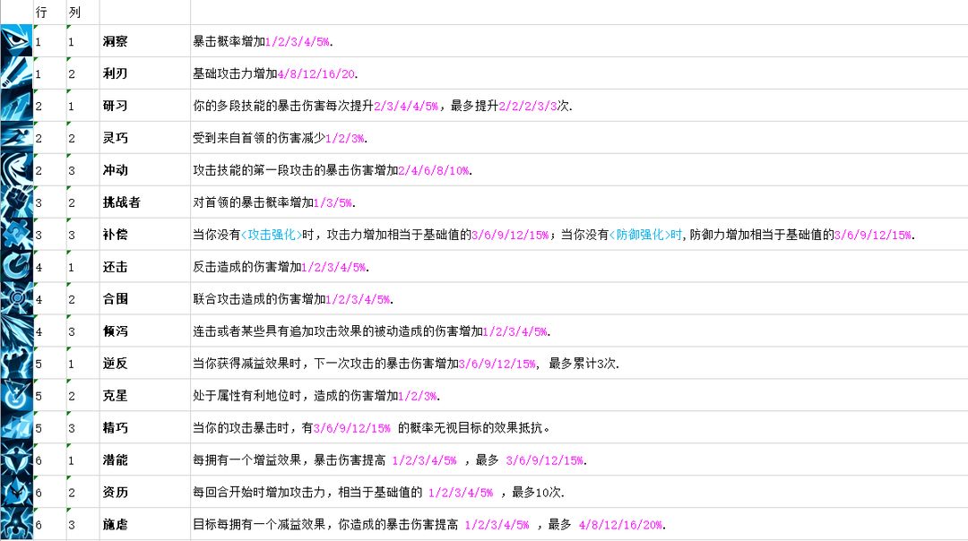Select the 还击 counterattack arrow icon
The width and height of the screenshot is (968, 541).
(x=16, y=266)
